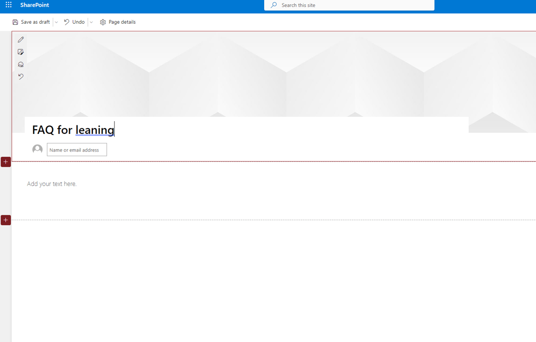
Task: Open Page details
Action: point(118,22)
